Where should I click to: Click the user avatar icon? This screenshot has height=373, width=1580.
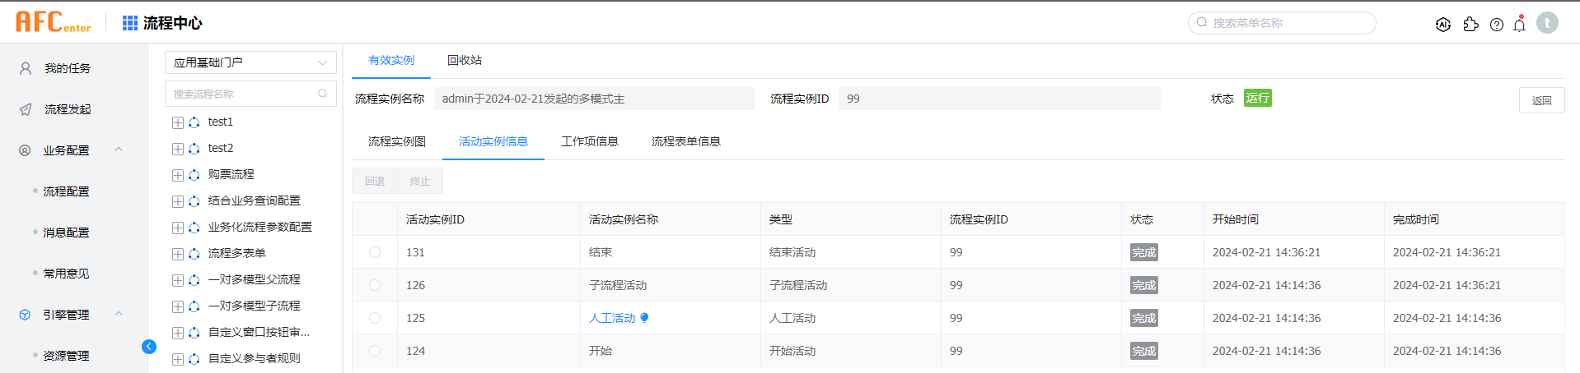coord(1547,23)
